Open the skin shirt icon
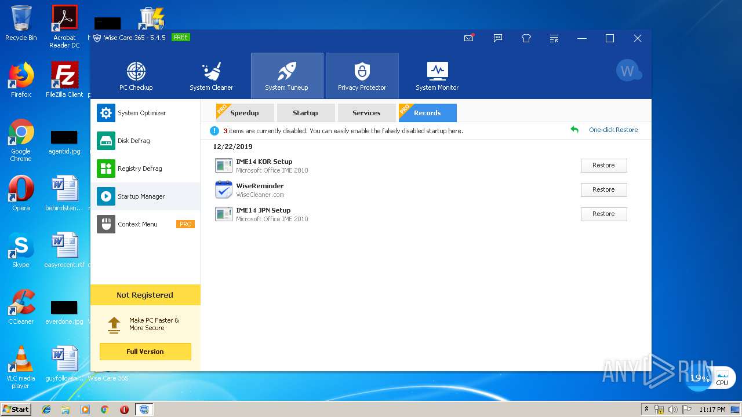This screenshot has width=742, height=417. [526, 38]
